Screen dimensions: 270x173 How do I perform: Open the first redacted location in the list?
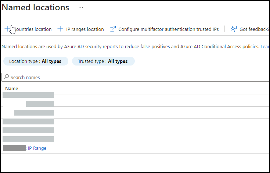pyautogui.click(x=28, y=95)
